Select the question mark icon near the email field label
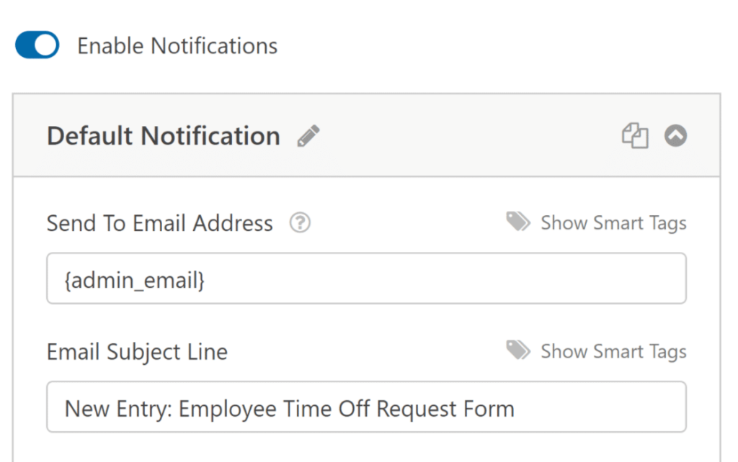This screenshot has height=462, width=738. coord(300,223)
